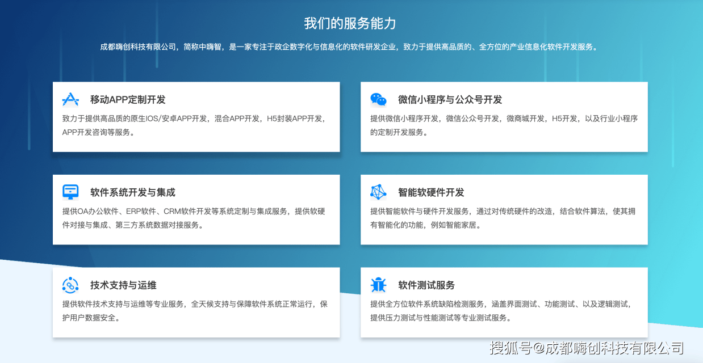Click the blue 'A' logo beside 移动APP定制开发

click(70, 98)
